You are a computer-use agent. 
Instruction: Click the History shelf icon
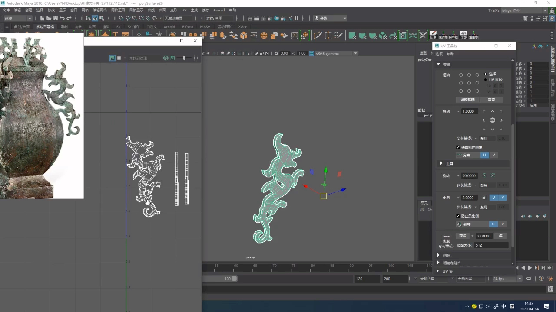pyautogui.click(x=433, y=35)
